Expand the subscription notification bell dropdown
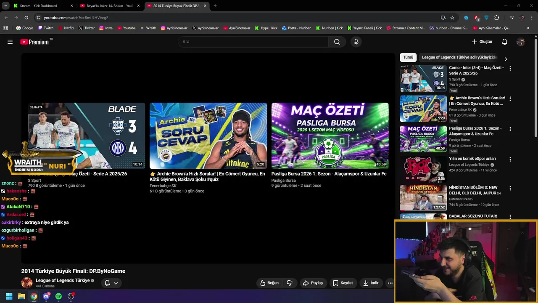Screen dimensions: 538x303 pyautogui.click(x=111, y=283)
